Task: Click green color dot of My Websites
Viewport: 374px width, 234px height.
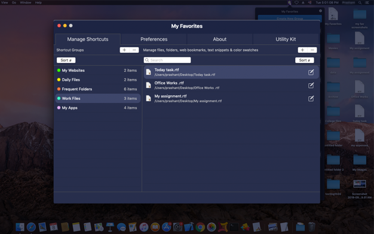Action: point(59,70)
